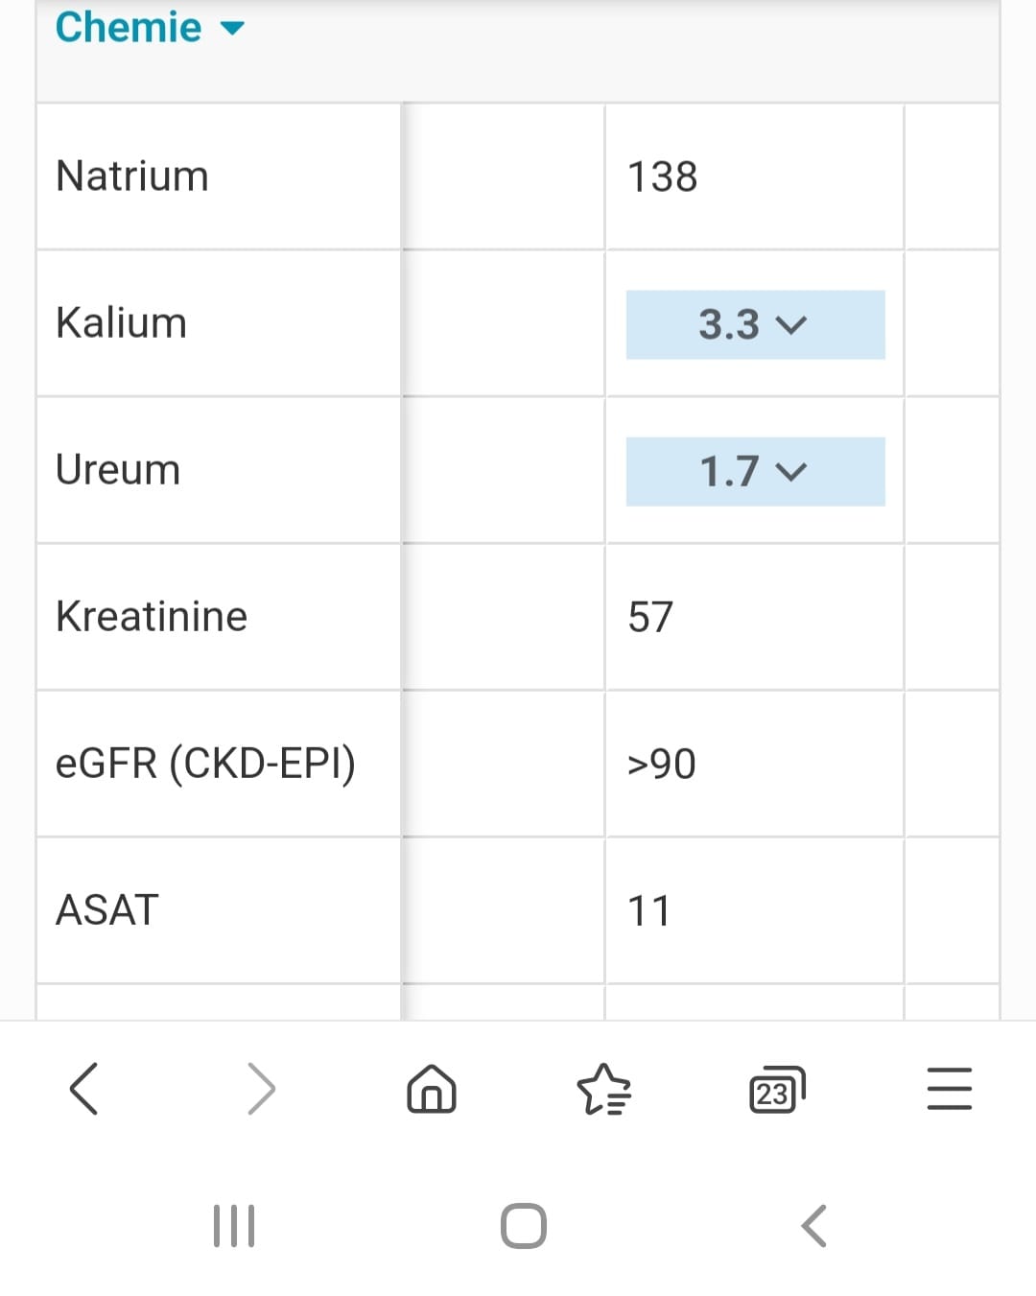Tap the Android recent apps button
1036x1296 pixels.
coord(234,1226)
